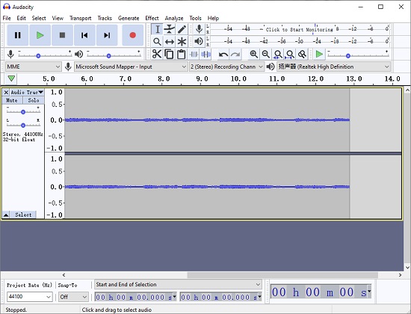This screenshot has width=411, height=314.
Task: Click the Play-at-Speed green button
Action: point(319,55)
